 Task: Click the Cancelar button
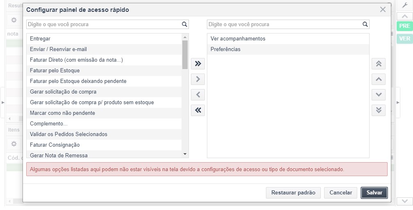pyautogui.click(x=340, y=193)
